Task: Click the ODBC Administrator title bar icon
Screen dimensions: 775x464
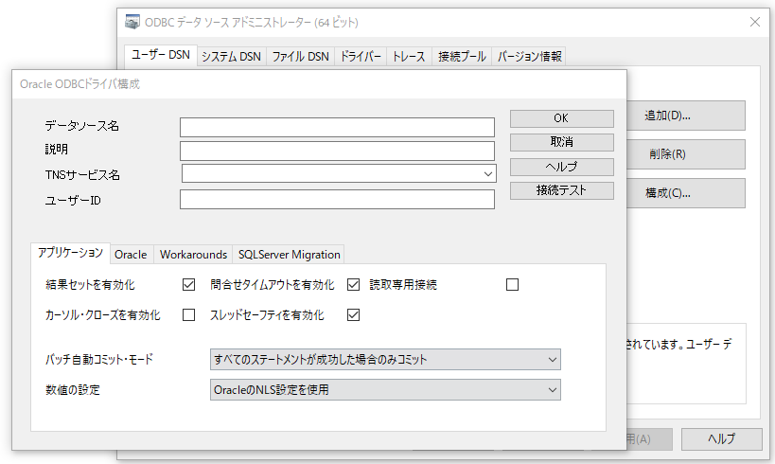Action: click(x=132, y=21)
